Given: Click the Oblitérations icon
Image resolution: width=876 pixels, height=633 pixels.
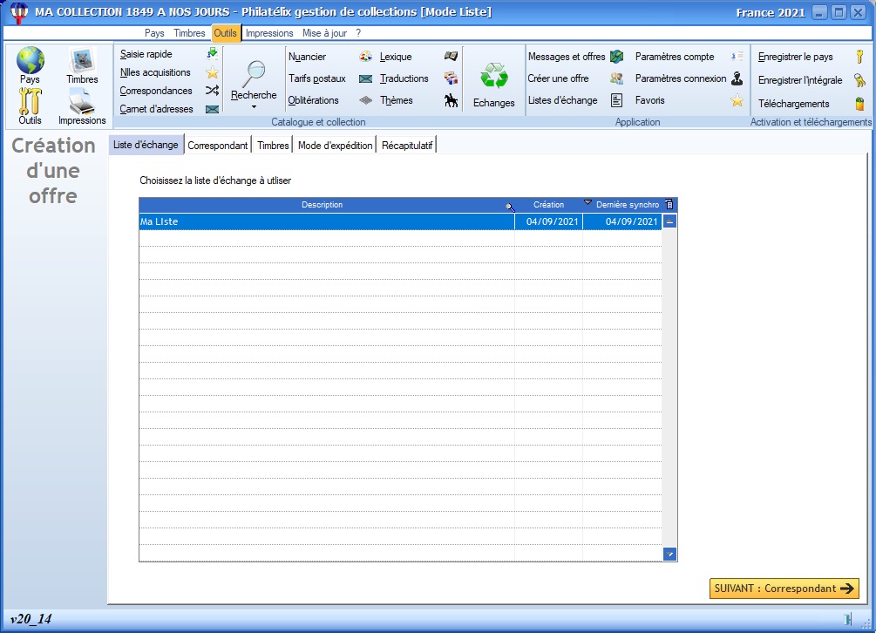Looking at the screenshot, I should tap(366, 100).
